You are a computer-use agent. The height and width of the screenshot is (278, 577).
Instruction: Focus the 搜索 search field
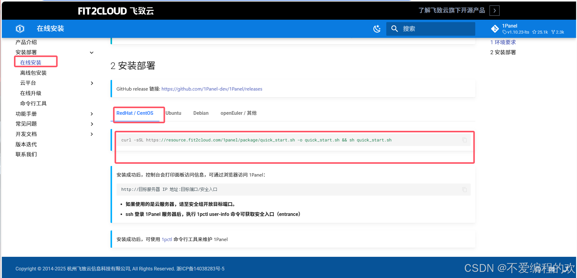tap(431, 29)
